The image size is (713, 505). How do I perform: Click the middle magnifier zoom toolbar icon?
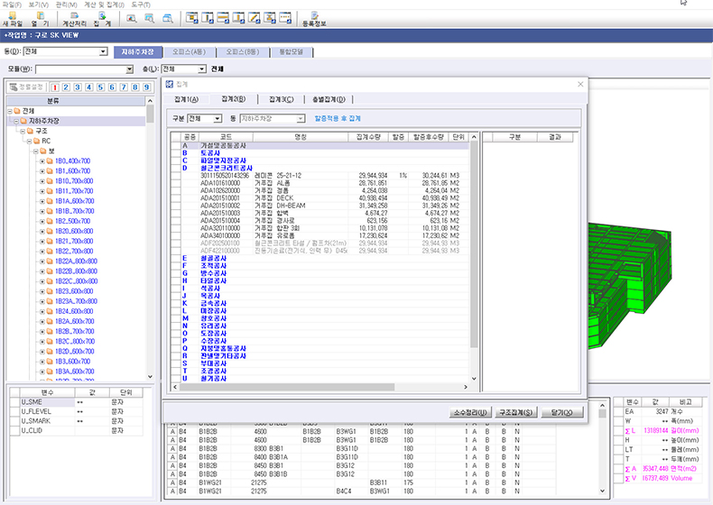(150, 19)
